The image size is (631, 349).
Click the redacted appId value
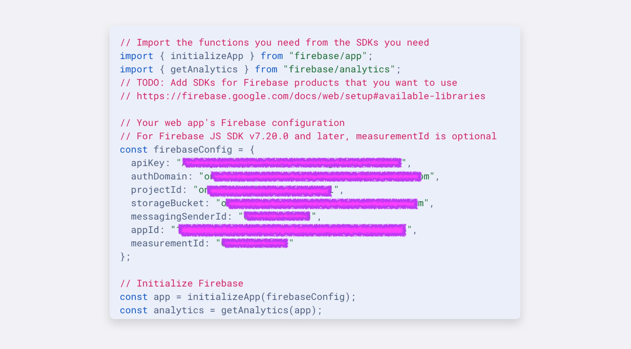[292, 230]
